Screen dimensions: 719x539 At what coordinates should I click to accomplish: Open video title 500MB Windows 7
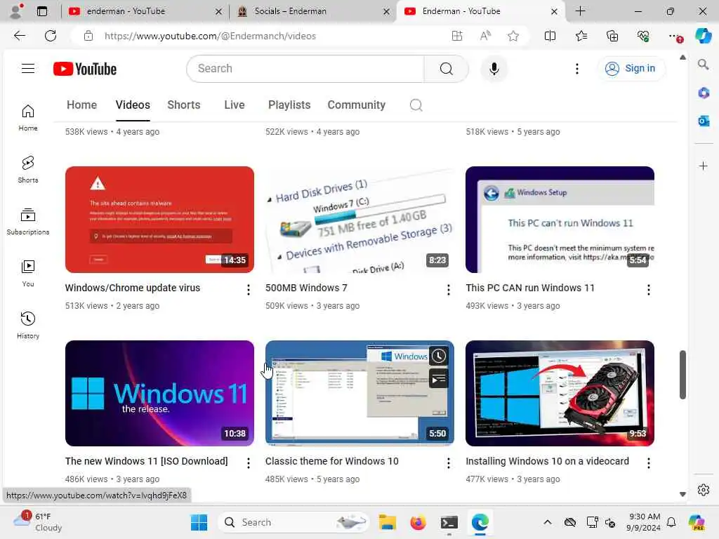[x=306, y=288]
